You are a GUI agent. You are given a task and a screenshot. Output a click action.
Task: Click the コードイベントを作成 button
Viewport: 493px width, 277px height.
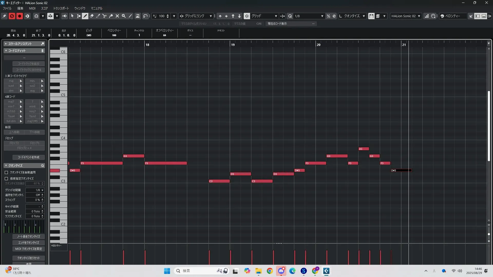coord(29,157)
